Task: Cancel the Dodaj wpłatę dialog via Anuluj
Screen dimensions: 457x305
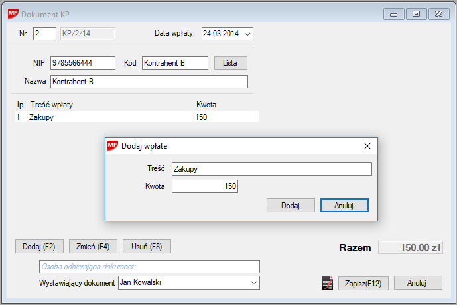Action: tap(344, 206)
